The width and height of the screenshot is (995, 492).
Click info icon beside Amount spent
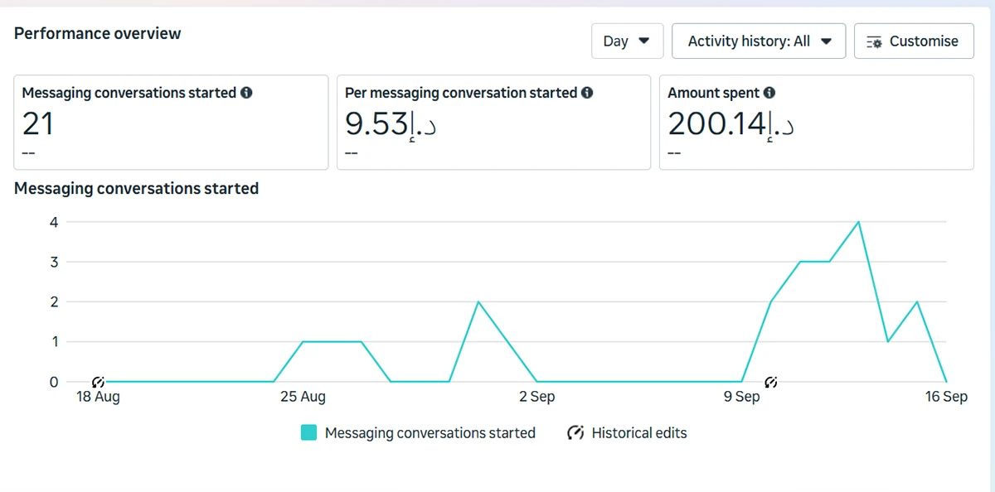769,94
